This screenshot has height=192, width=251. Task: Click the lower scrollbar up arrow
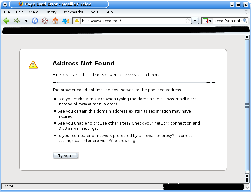(247, 176)
